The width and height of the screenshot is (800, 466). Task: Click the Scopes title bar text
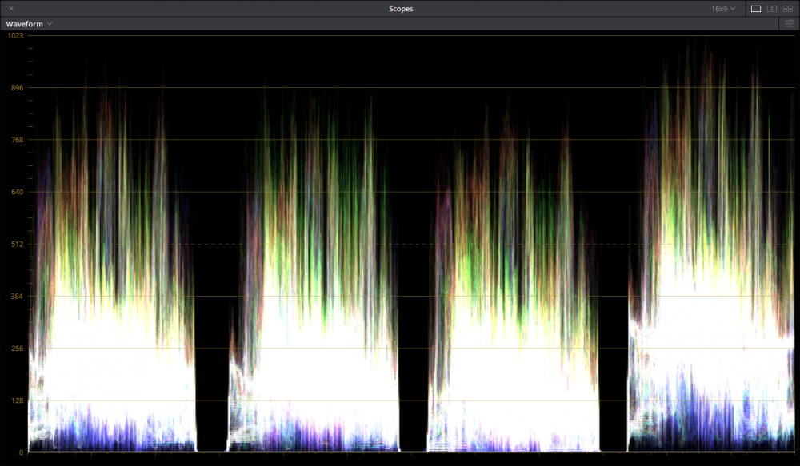pos(401,8)
